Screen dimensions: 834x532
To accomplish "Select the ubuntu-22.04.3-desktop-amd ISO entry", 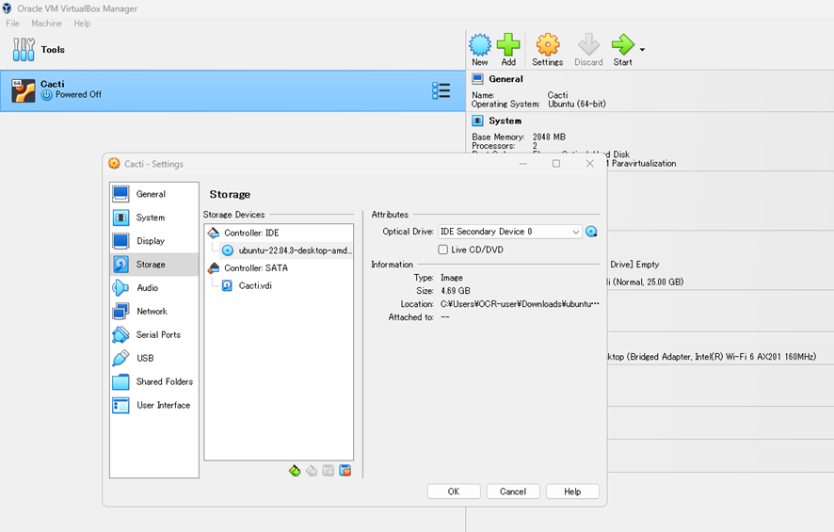I will pyautogui.click(x=286, y=250).
